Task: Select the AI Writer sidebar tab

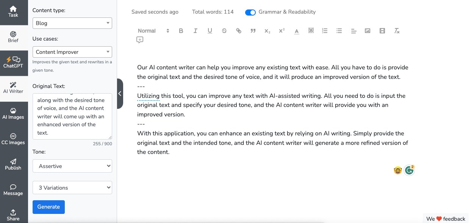Action: pos(13,88)
